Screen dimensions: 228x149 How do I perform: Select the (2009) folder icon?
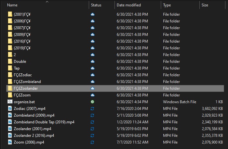click(10, 35)
